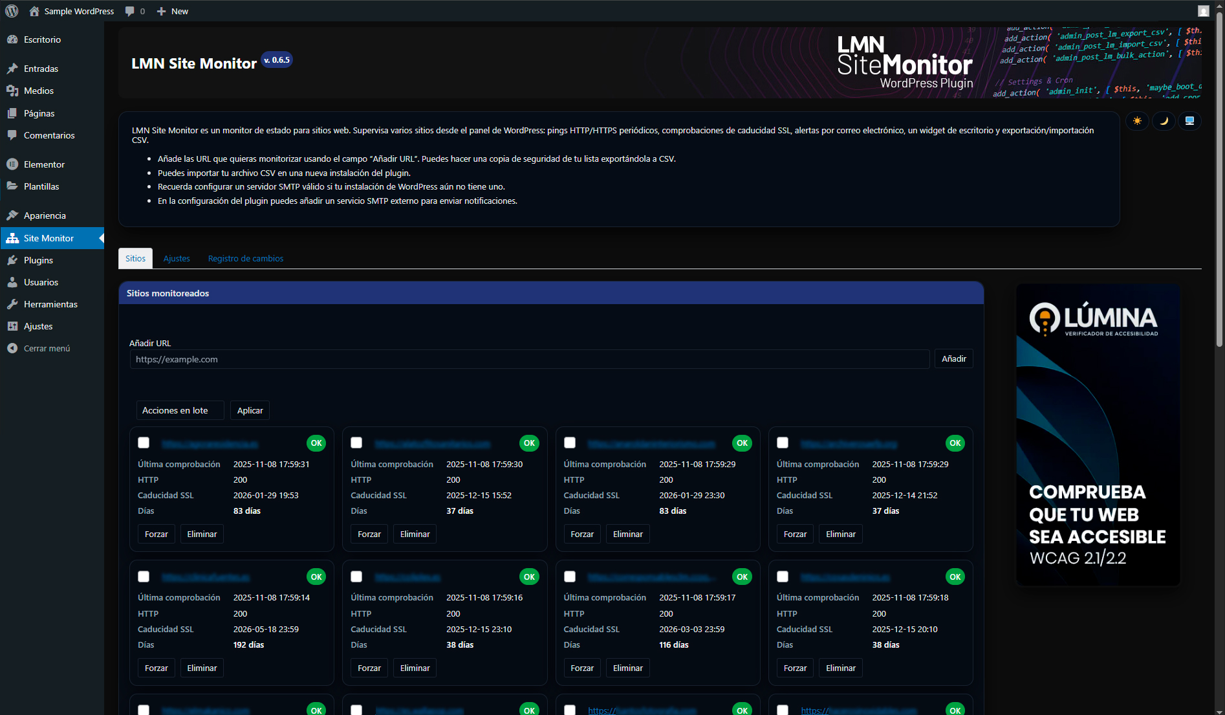
Task: Click the user avatar in the top bar
Action: tap(1203, 11)
